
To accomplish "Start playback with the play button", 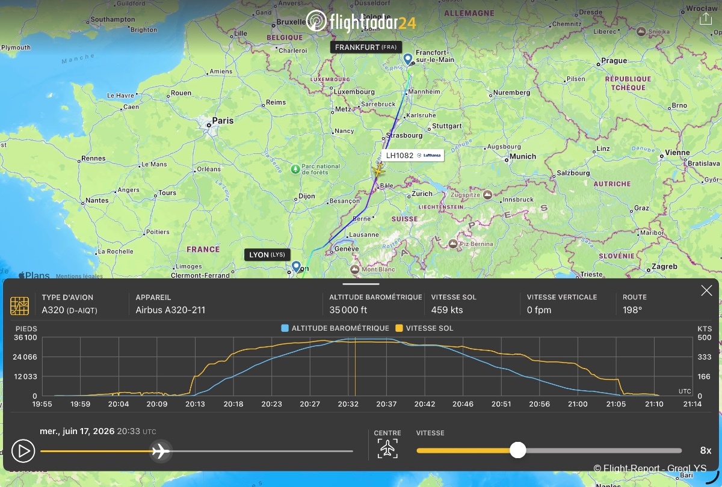I will (23, 450).
